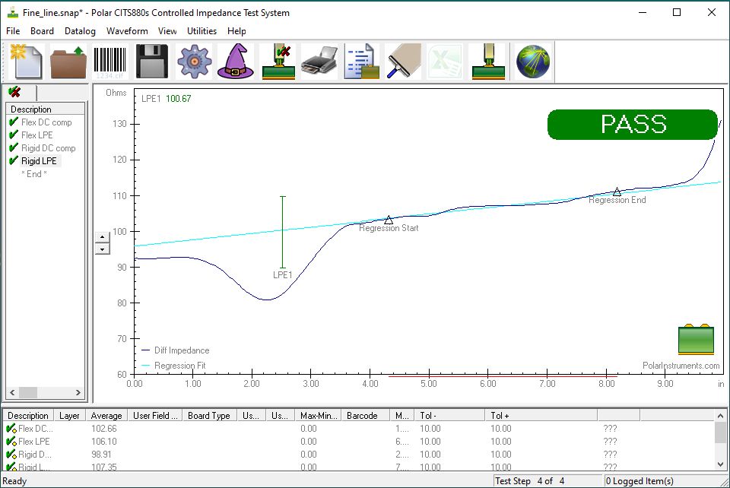Screen dimensions: 730x488
Task: Click the green PASS indicator
Action: (x=633, y=125)
